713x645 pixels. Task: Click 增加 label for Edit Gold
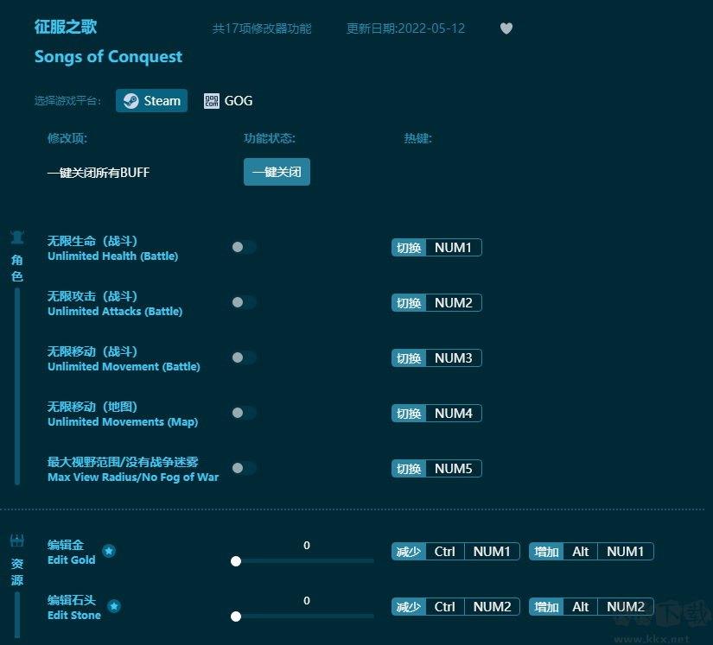[546, 552]
